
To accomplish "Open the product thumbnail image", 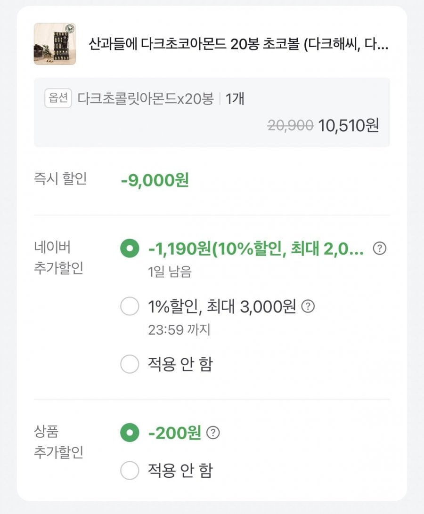I will click(55, 44).
